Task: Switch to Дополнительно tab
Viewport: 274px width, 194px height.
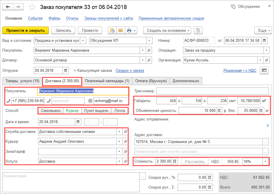Action: tap(186, 81)
